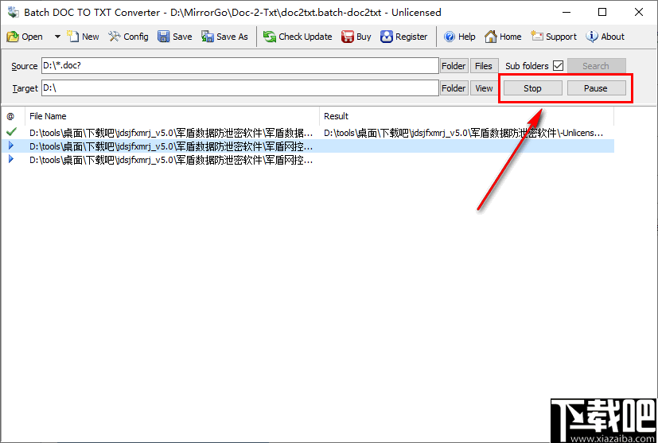Open Help from toolbar
Image resolution: width=658 pixels, height=443 pixels.
(460, 37)
